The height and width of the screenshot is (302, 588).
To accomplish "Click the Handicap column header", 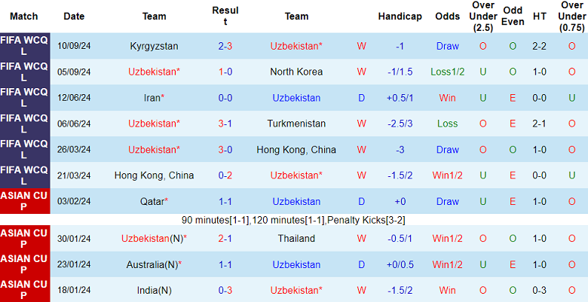I will 400,17.
